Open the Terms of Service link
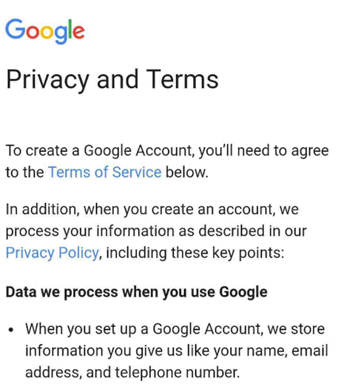The image size is (355, 392). click(x=105, y=172)
